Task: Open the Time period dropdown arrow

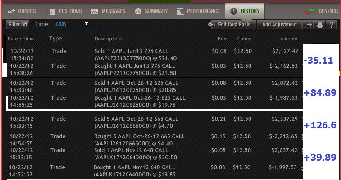Action: [x=87, y=23]
